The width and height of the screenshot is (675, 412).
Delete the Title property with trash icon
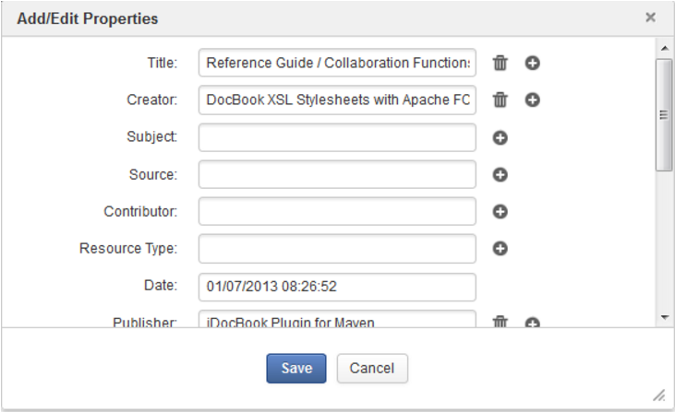click(x=500, y=63)
